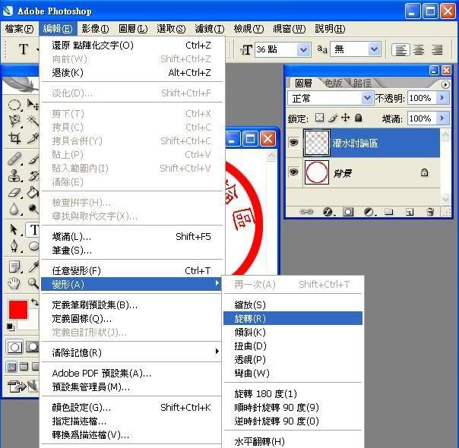
Task: Switch to the 色版 tab
Action: click(333, 84)
